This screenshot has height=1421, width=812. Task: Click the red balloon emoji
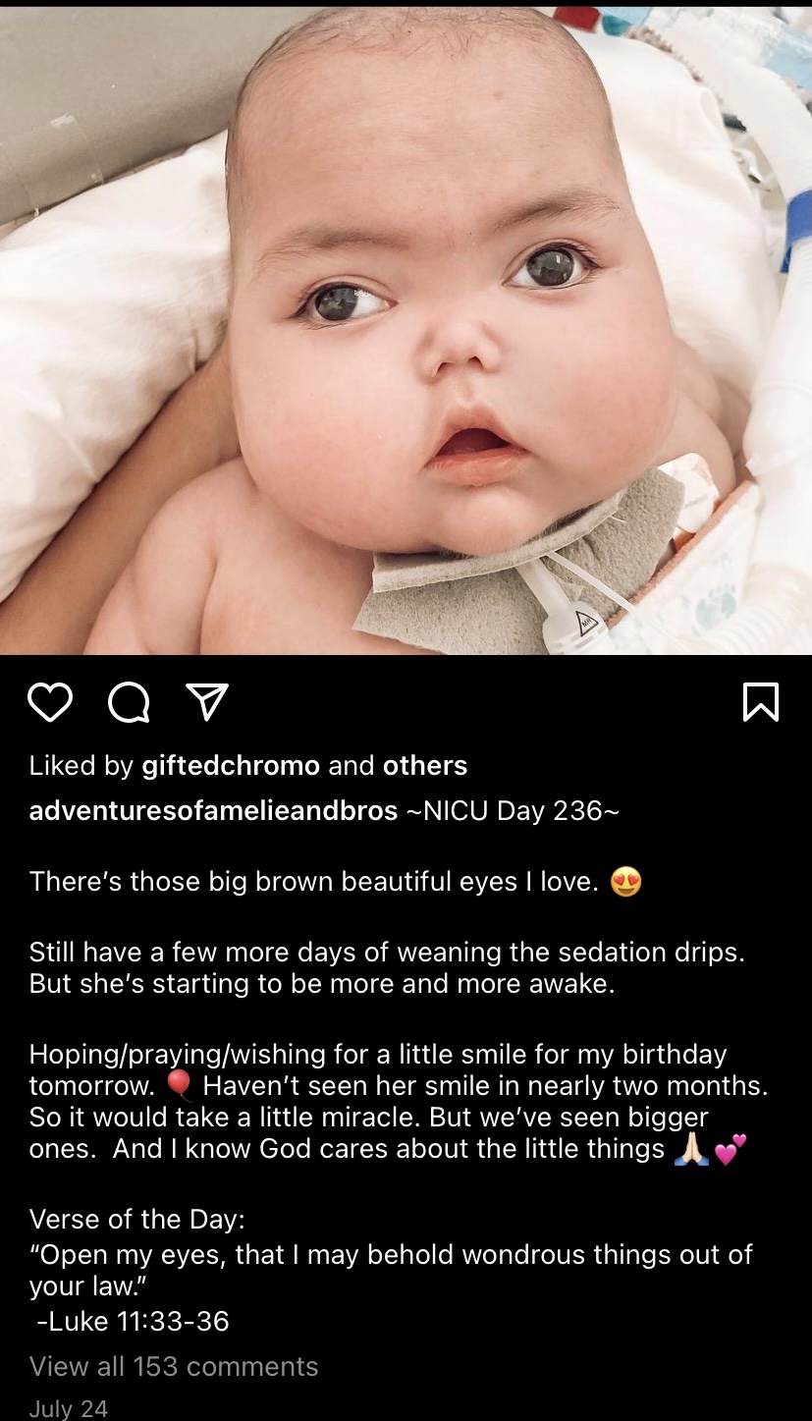[179, 1086]
